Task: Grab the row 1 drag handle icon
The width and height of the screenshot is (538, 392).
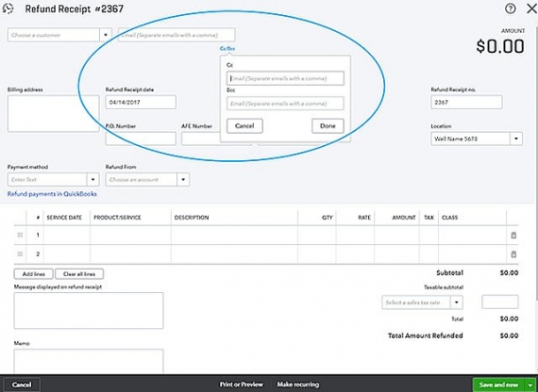Action: (x=20, y=235)
